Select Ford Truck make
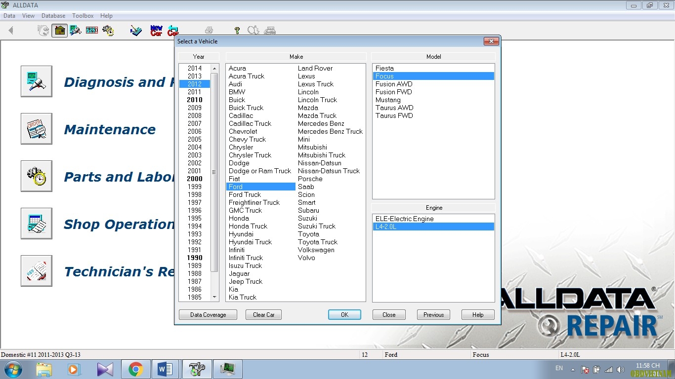 [x=245, y=194]
